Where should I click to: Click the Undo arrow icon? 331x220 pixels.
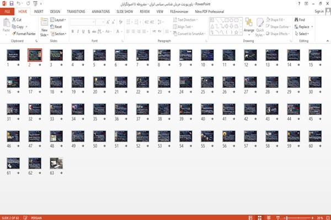pos(19,3)
